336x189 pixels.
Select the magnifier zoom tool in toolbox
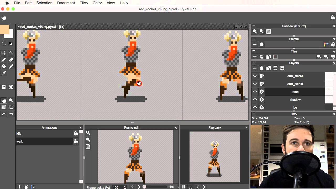coord(11,101)
